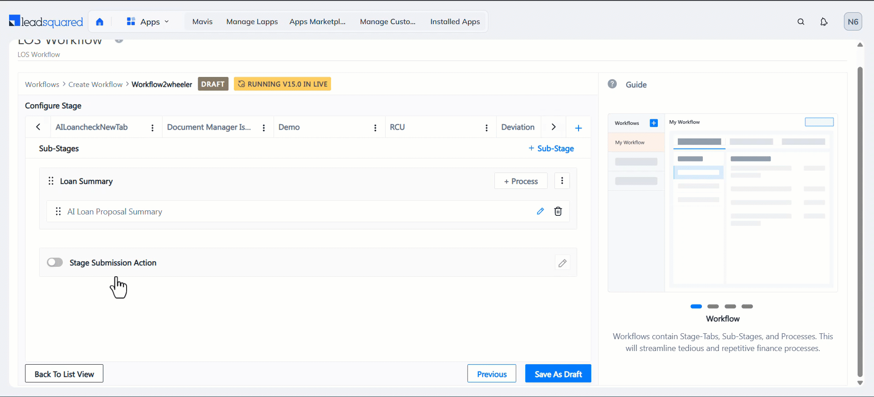Click Running V15.0 in Live badge
Image resolution: width=874 pixels, height=397 pixels.
(x=282, y=84)
